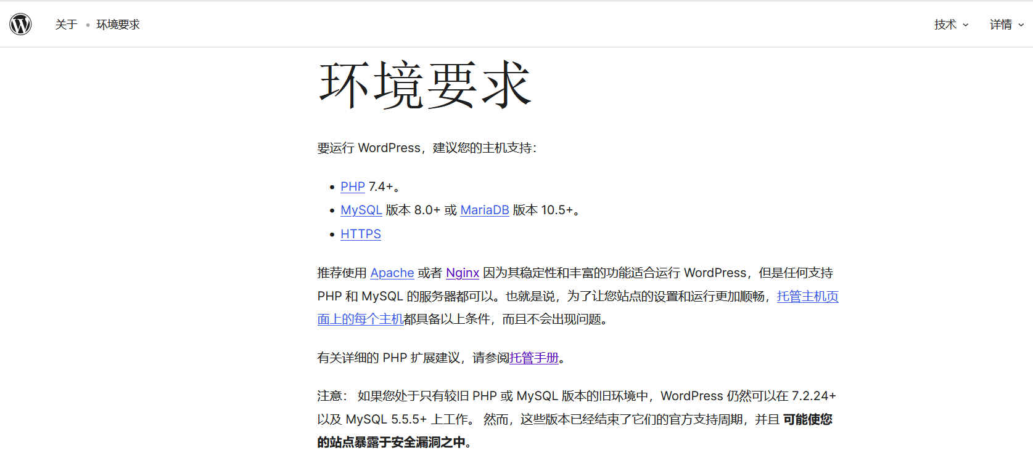Select the 环境要求 breadcrumb item
This screenshot has width=1033, height=458.
118,25
